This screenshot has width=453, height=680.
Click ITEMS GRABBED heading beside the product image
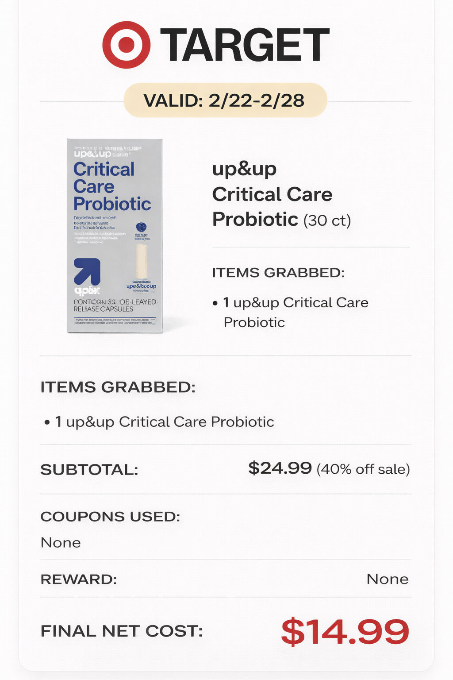(278, 273)
